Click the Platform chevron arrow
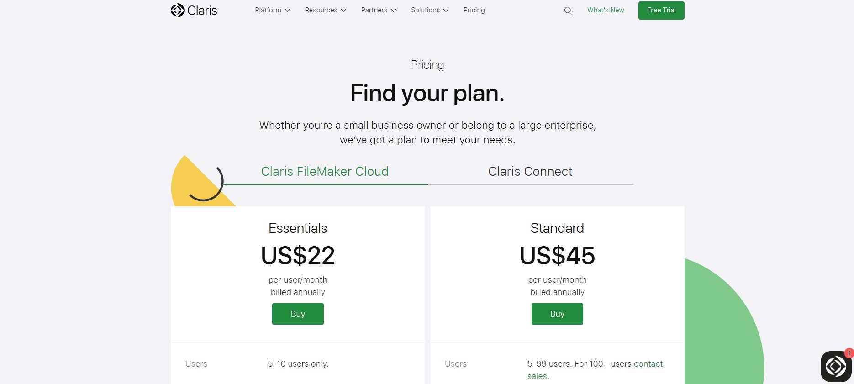854x384 pixels. pyautogui.click(x=287, y=11)
